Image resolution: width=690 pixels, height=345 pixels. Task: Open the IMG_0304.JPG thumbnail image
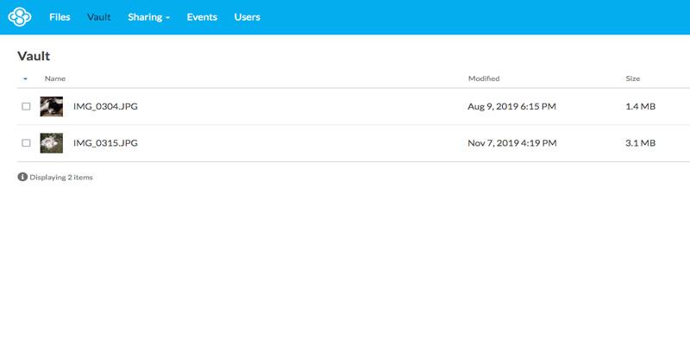52,106
